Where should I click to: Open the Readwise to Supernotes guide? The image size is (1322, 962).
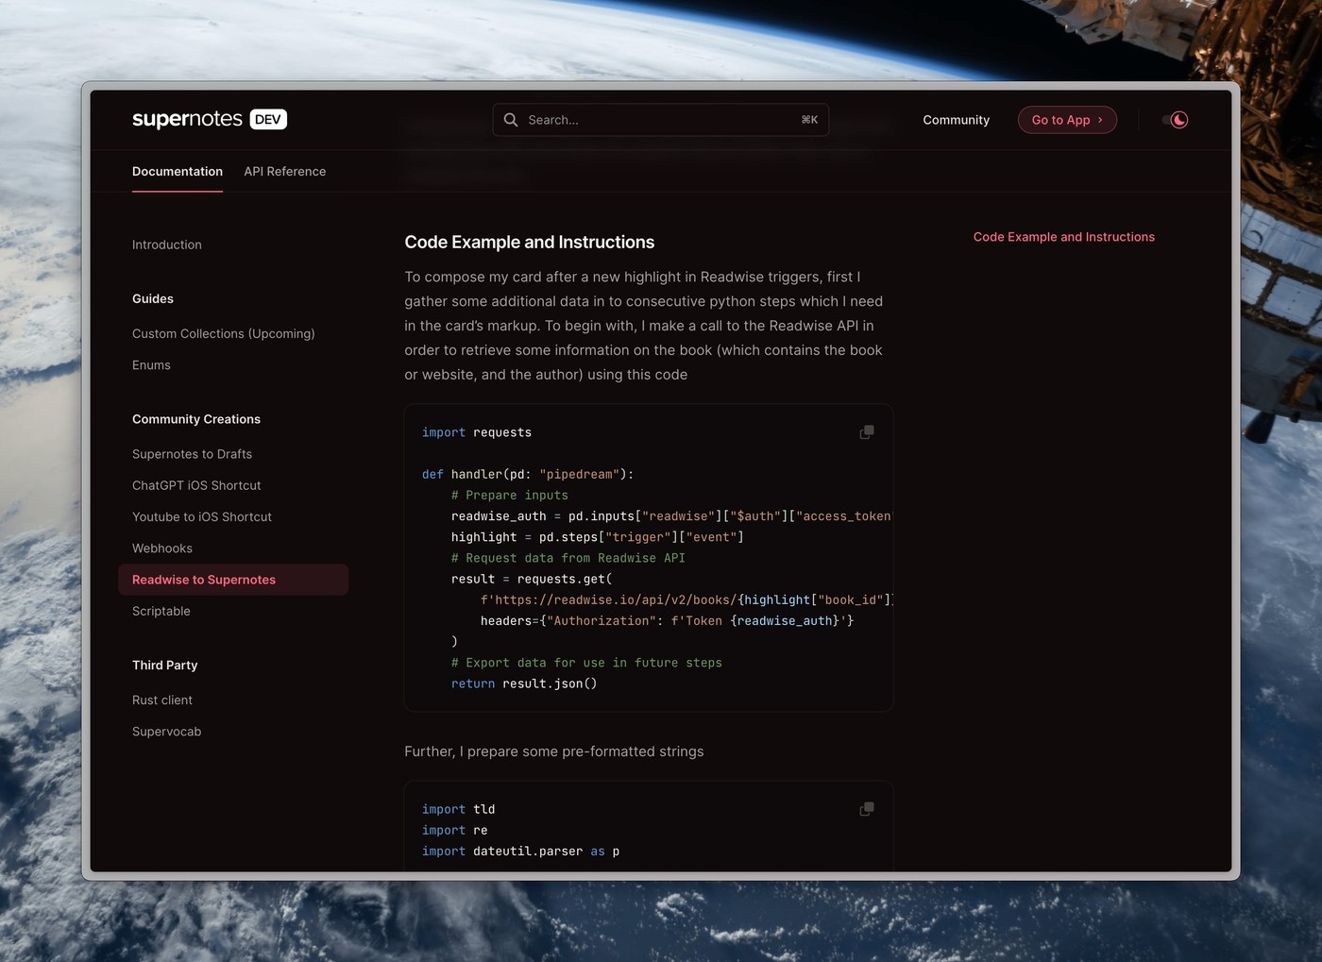point(204,580)
